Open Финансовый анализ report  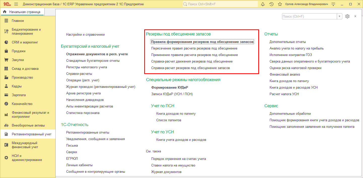tap(285, 75)
